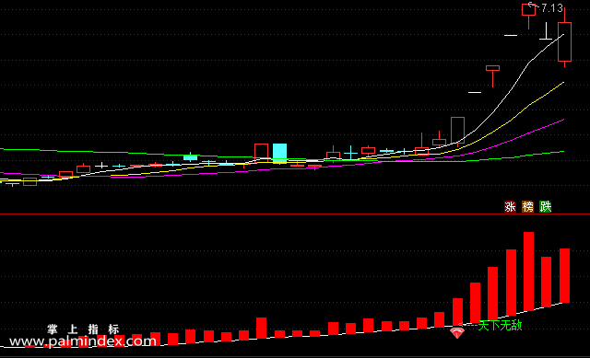Select the magenta moving average line end
Image resolution: width=590 pixels, height=358 pixels.
tap(563, 120)
